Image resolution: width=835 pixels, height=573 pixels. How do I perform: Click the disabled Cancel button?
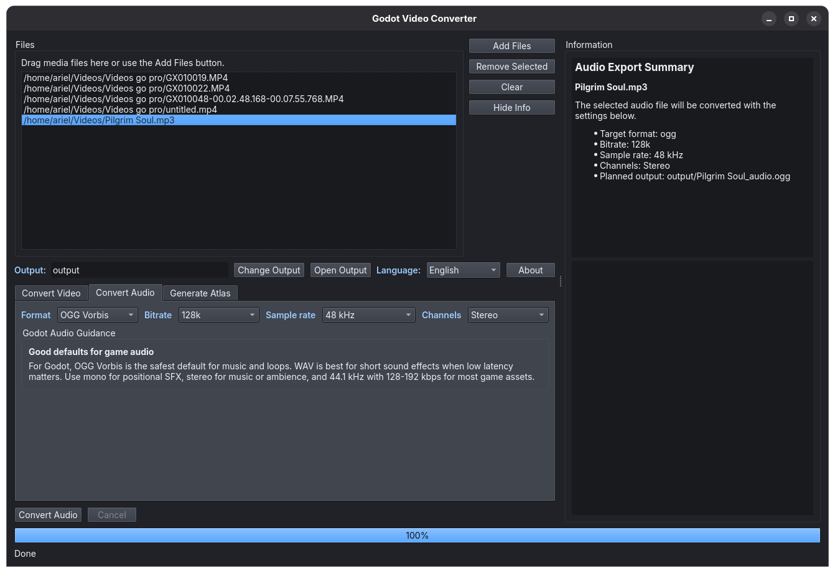point(112,515)
